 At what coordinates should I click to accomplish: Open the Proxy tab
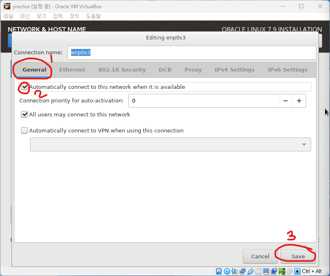coord(193,70)
